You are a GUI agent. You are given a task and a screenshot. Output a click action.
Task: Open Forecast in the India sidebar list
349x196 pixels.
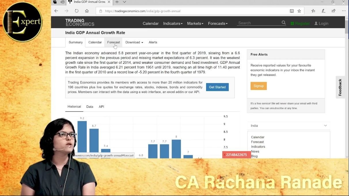tap(257, 142)
